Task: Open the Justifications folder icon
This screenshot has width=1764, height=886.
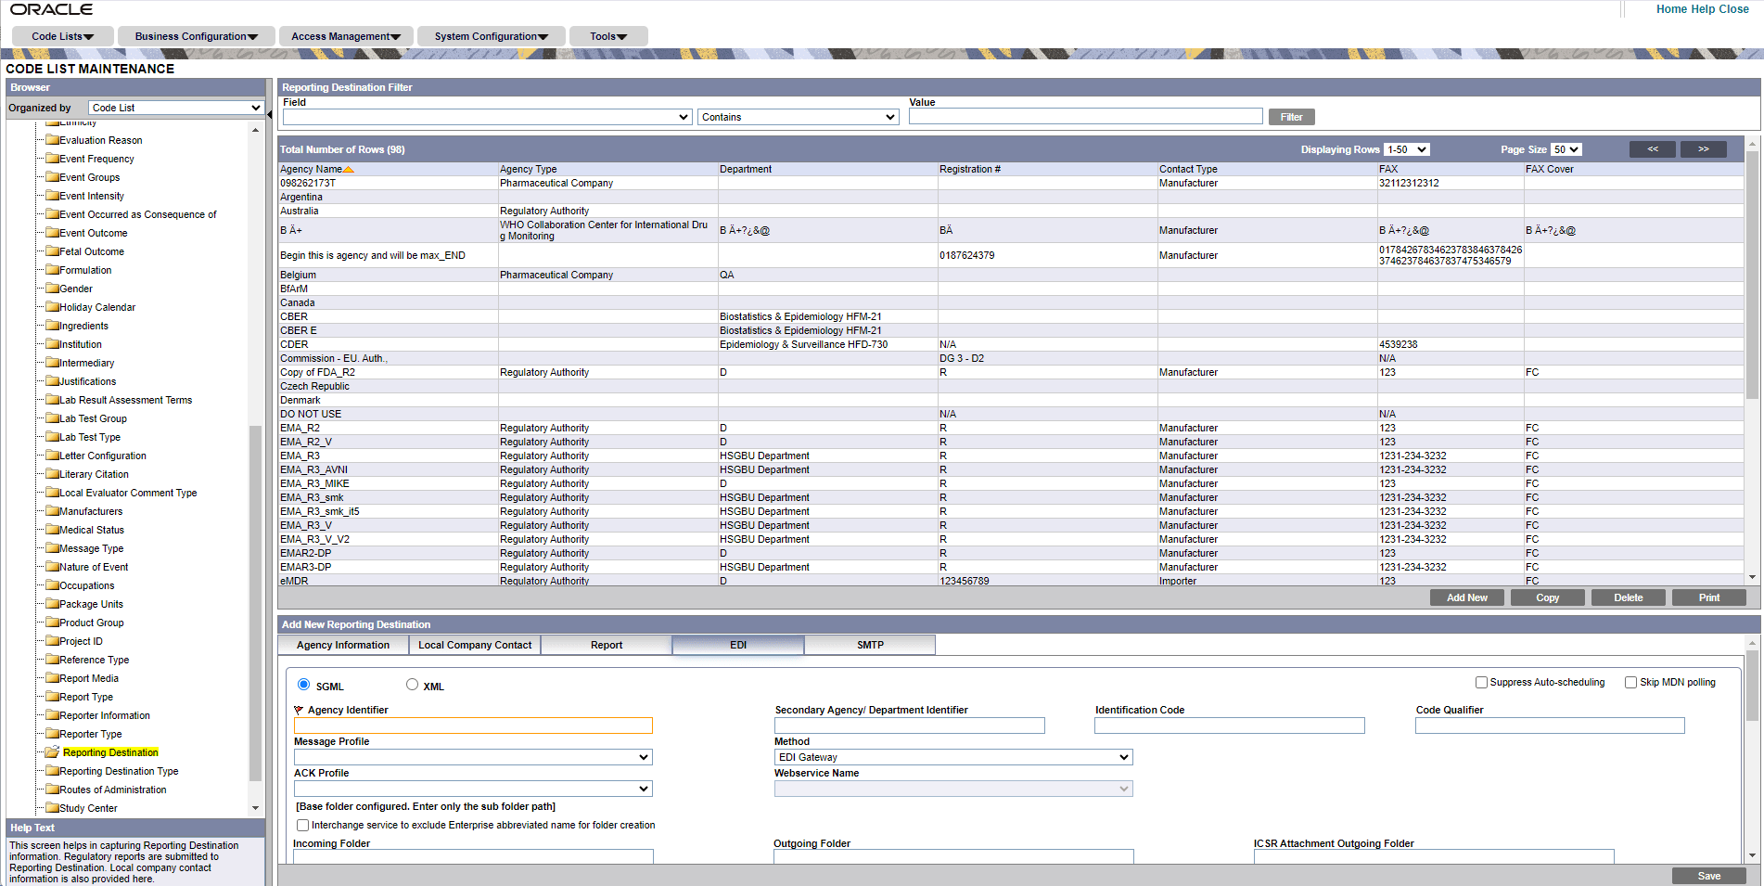Action: click(x=53, y=381)
